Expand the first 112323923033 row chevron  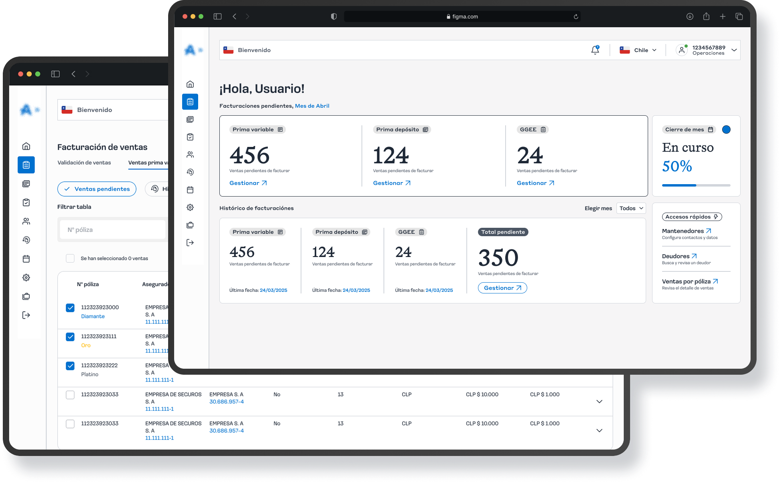tap(599, 402)
